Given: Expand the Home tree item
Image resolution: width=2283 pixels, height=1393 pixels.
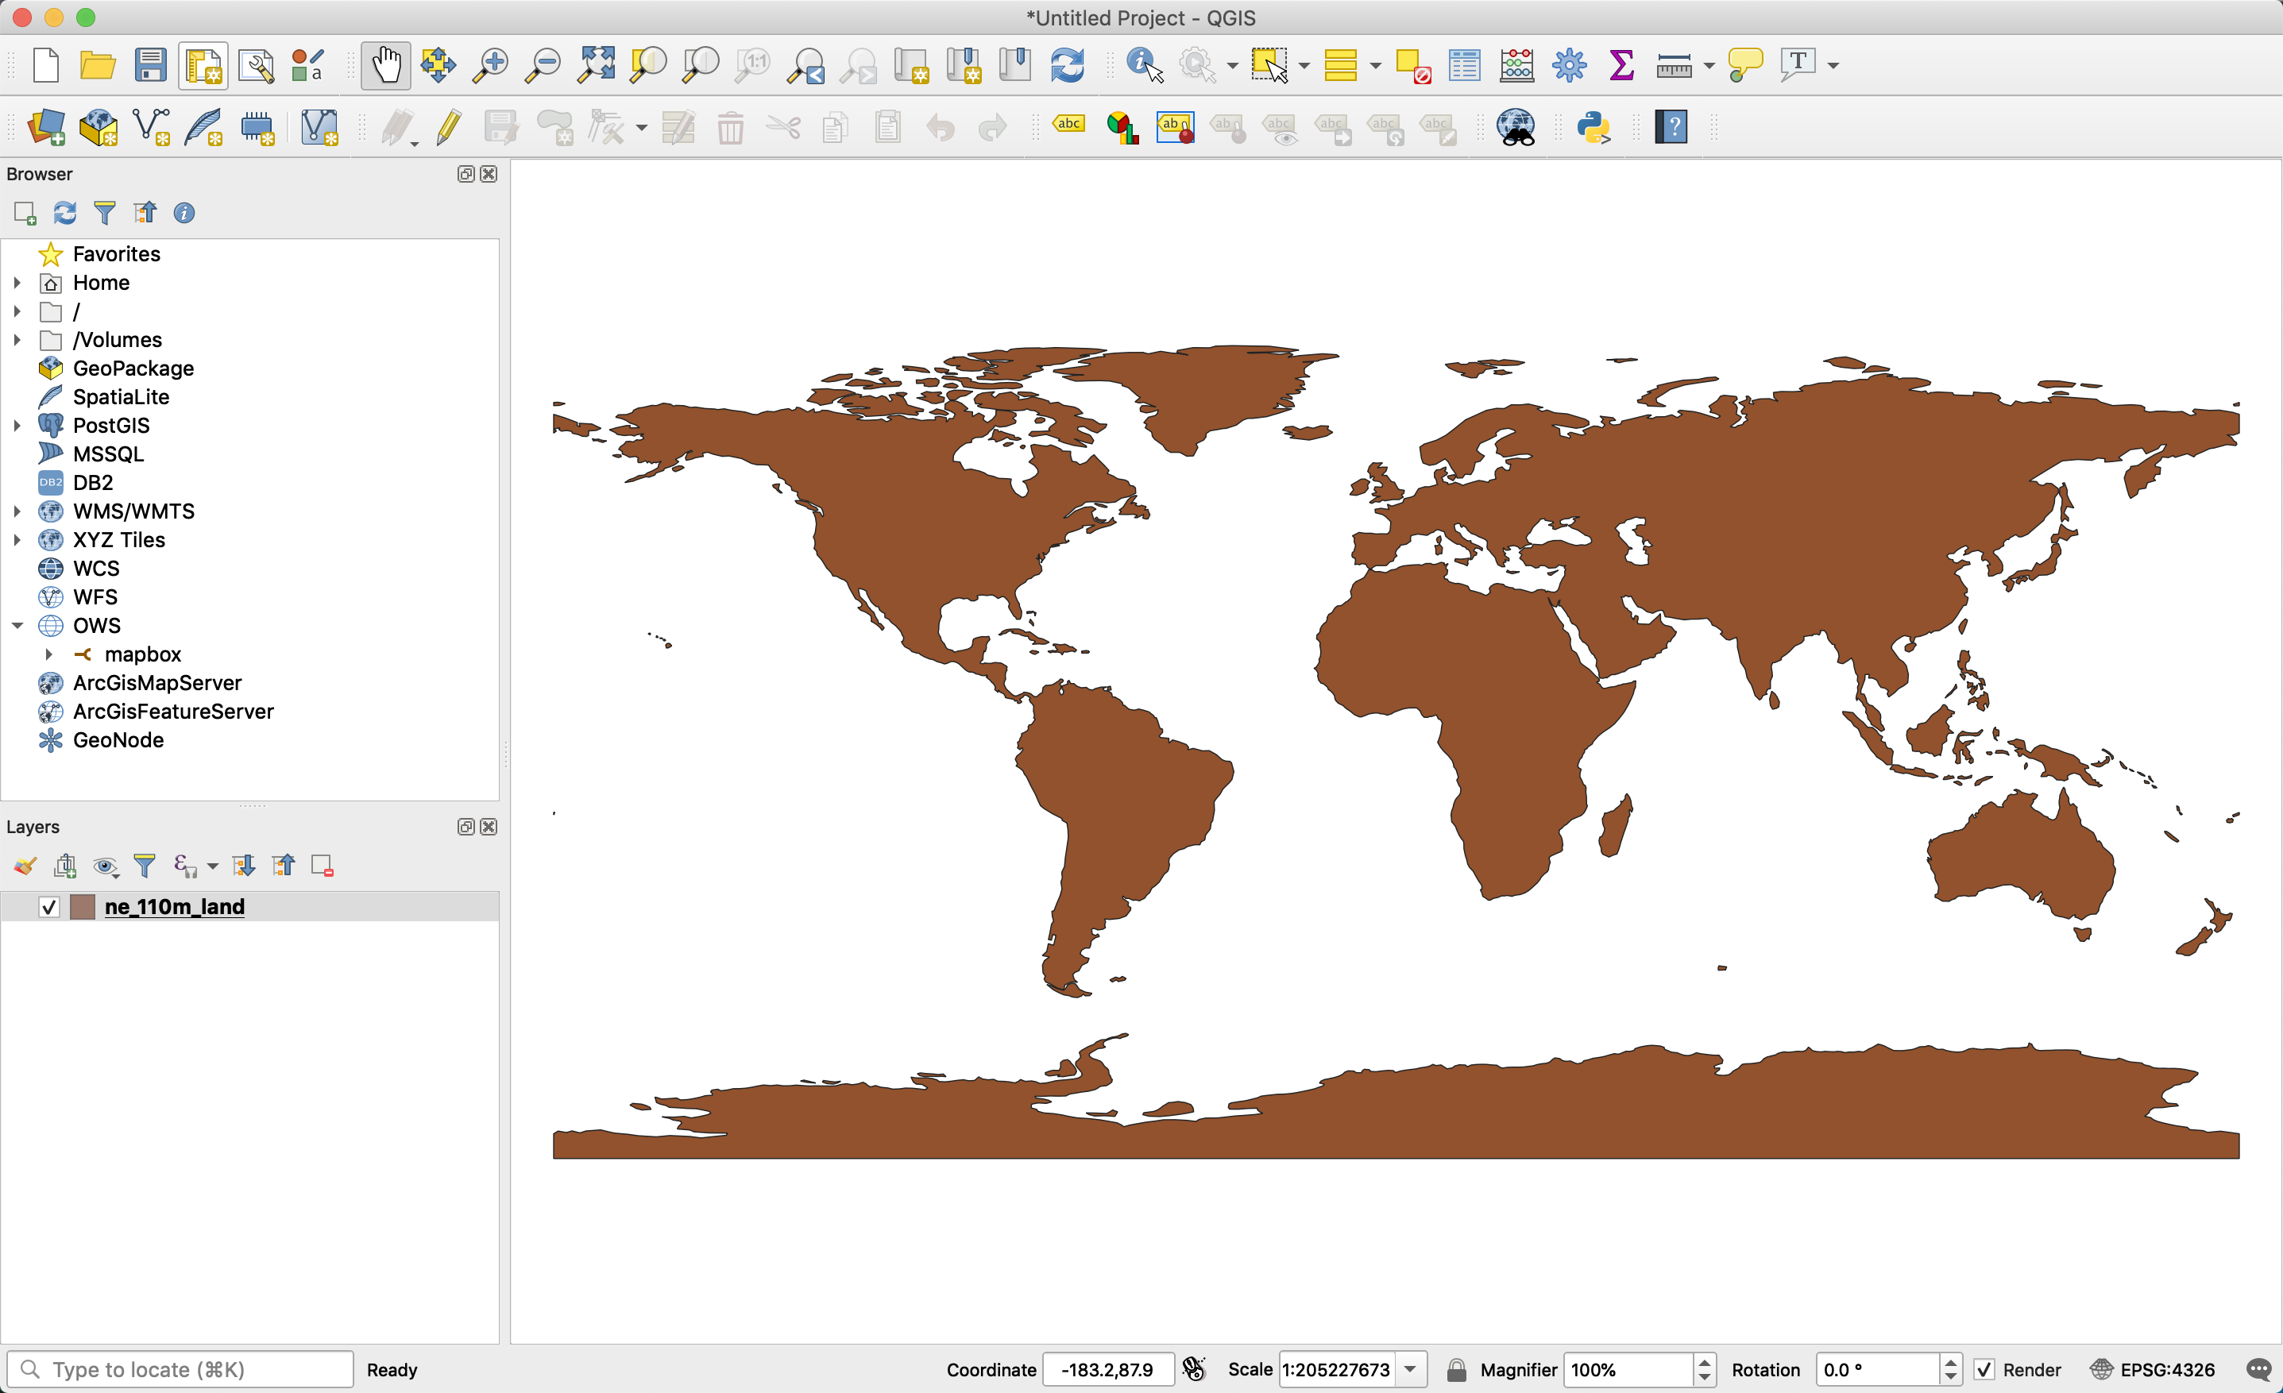Looking at the screenshot, I should click(x=17, y=283).
